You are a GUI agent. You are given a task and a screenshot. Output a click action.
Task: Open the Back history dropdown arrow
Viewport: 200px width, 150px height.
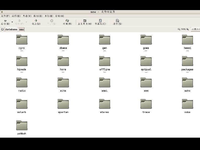(x=12, y=22)
